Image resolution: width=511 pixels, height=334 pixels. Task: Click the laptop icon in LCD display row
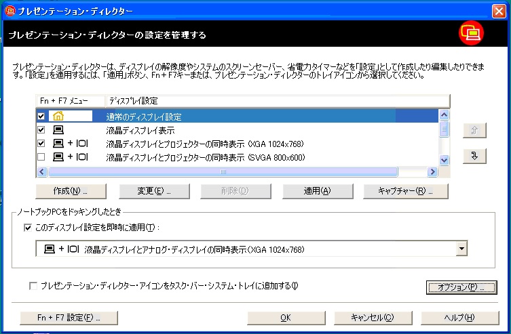[58, 130]
